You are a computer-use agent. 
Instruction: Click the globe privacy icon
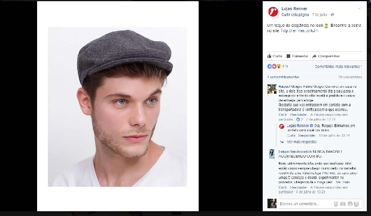point(332,15)
